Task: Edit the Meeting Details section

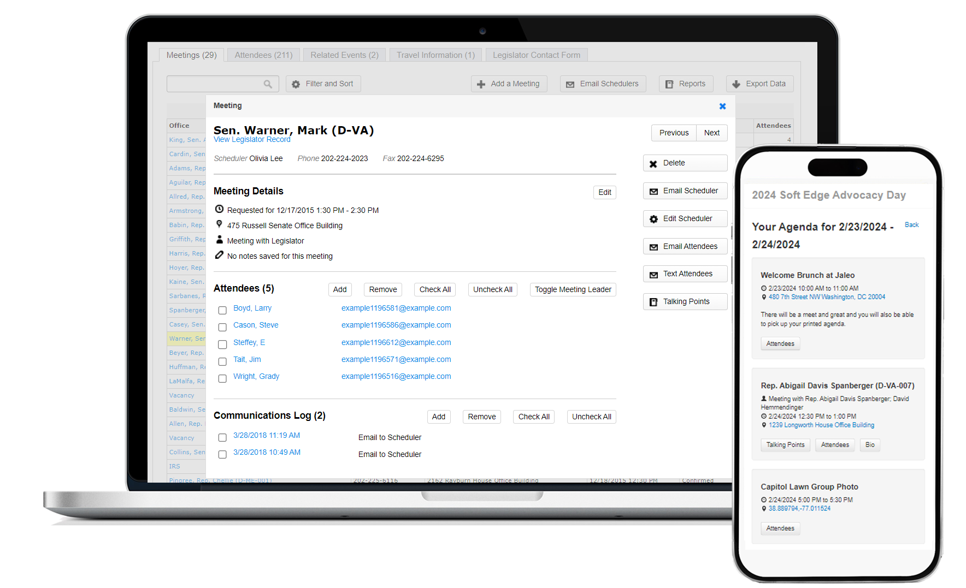Action: [604, 192]
